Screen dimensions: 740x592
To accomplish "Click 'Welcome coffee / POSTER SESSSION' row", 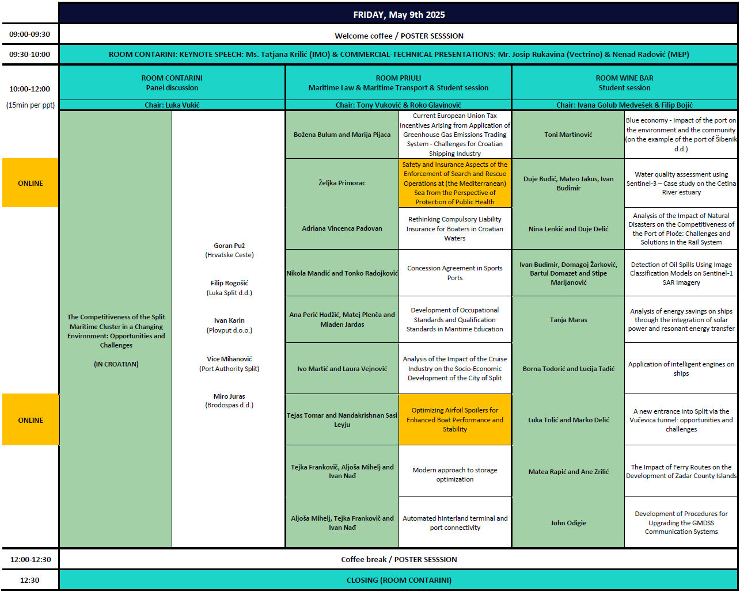I will 399,35.
